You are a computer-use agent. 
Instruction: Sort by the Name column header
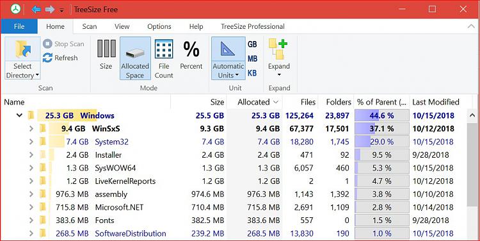(85, 102)
